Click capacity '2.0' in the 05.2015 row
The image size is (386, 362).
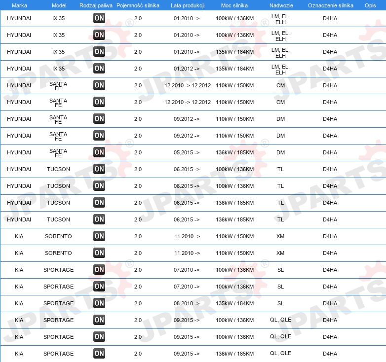(x=138, y=152)
